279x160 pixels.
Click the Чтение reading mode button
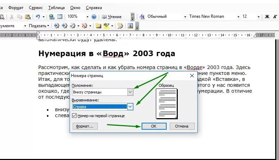[112, 17]
